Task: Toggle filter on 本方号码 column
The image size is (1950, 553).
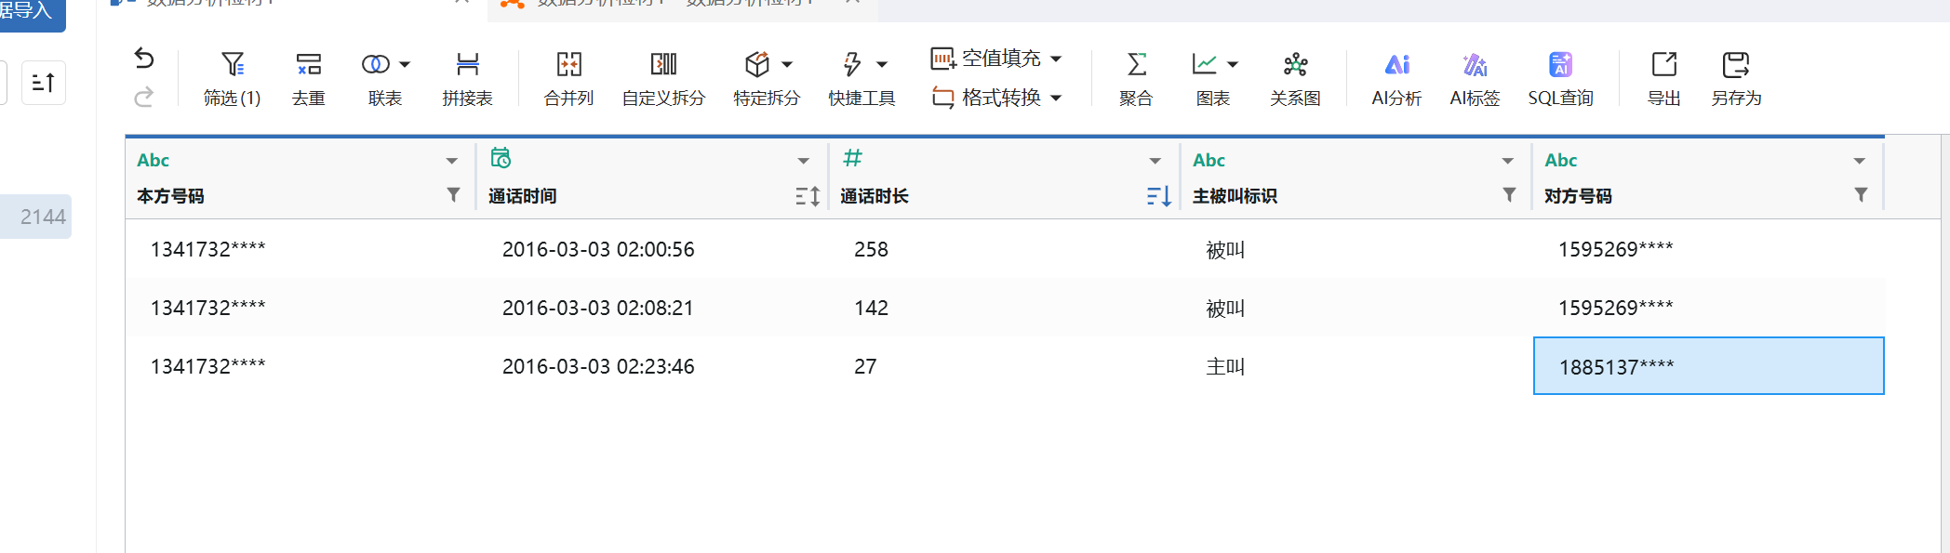Action: pos(453,195)
